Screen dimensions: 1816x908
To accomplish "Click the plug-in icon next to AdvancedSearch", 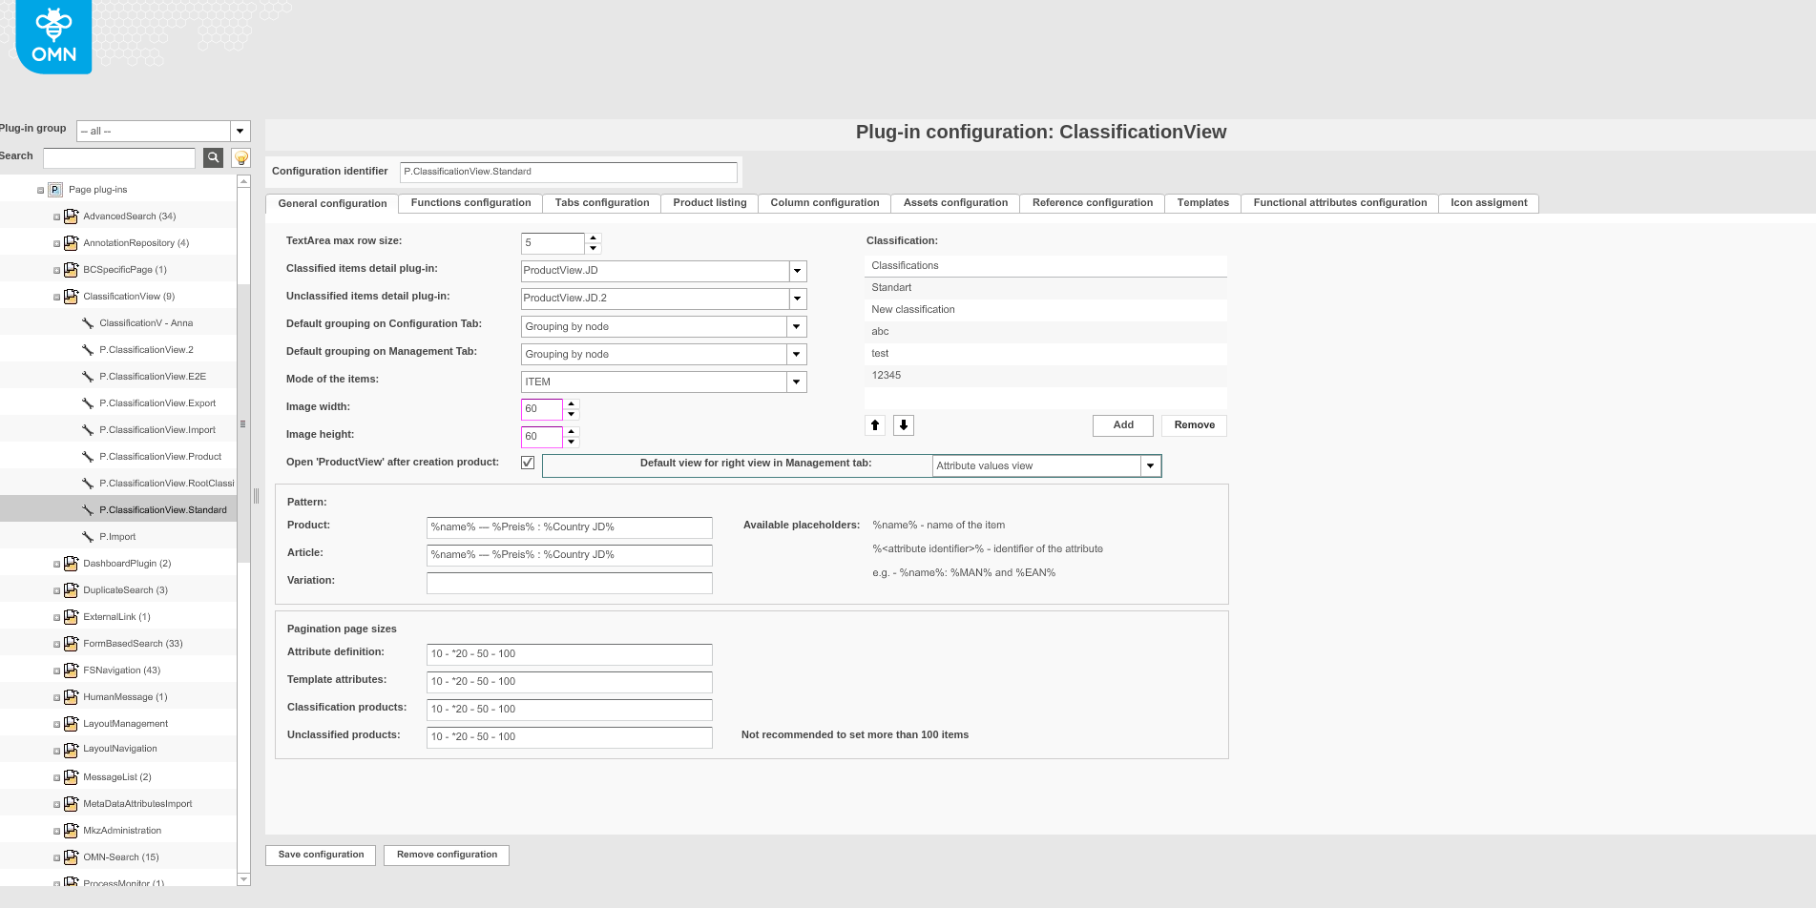I will [x=72, y=216].
